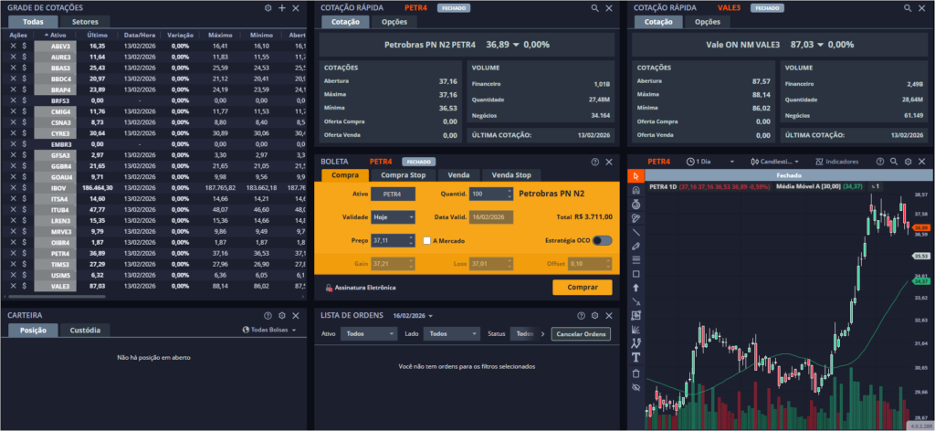Open the Custódia tab in Carteira
The width and height of the screenshot is (935, 431).
coord(85,330)
